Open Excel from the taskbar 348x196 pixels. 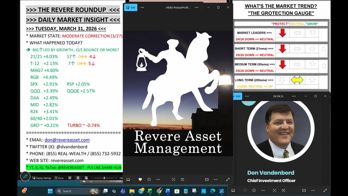tap(150, 191)
